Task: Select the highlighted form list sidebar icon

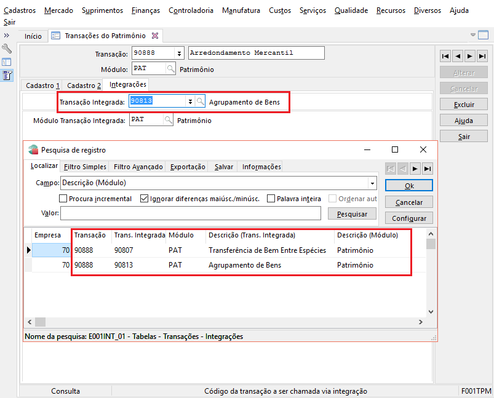Action: (7, 76)
